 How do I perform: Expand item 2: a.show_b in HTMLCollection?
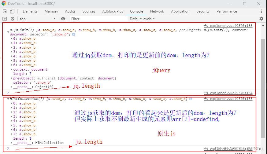11,112
